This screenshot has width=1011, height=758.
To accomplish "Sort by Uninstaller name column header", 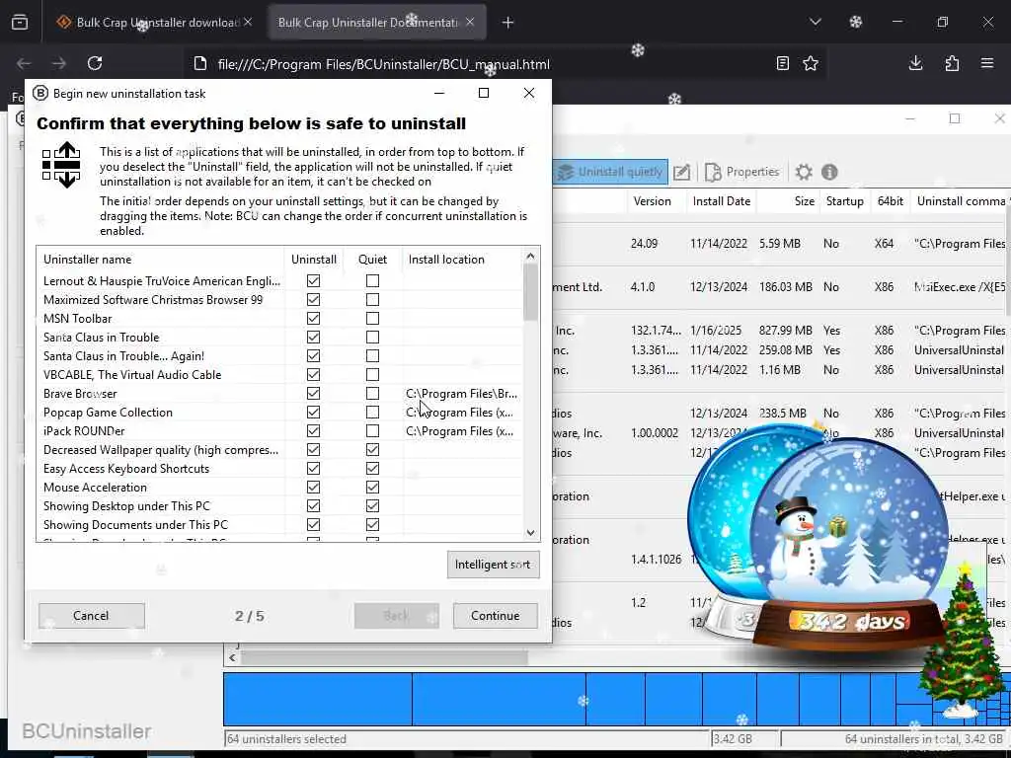I will point(160,260).
